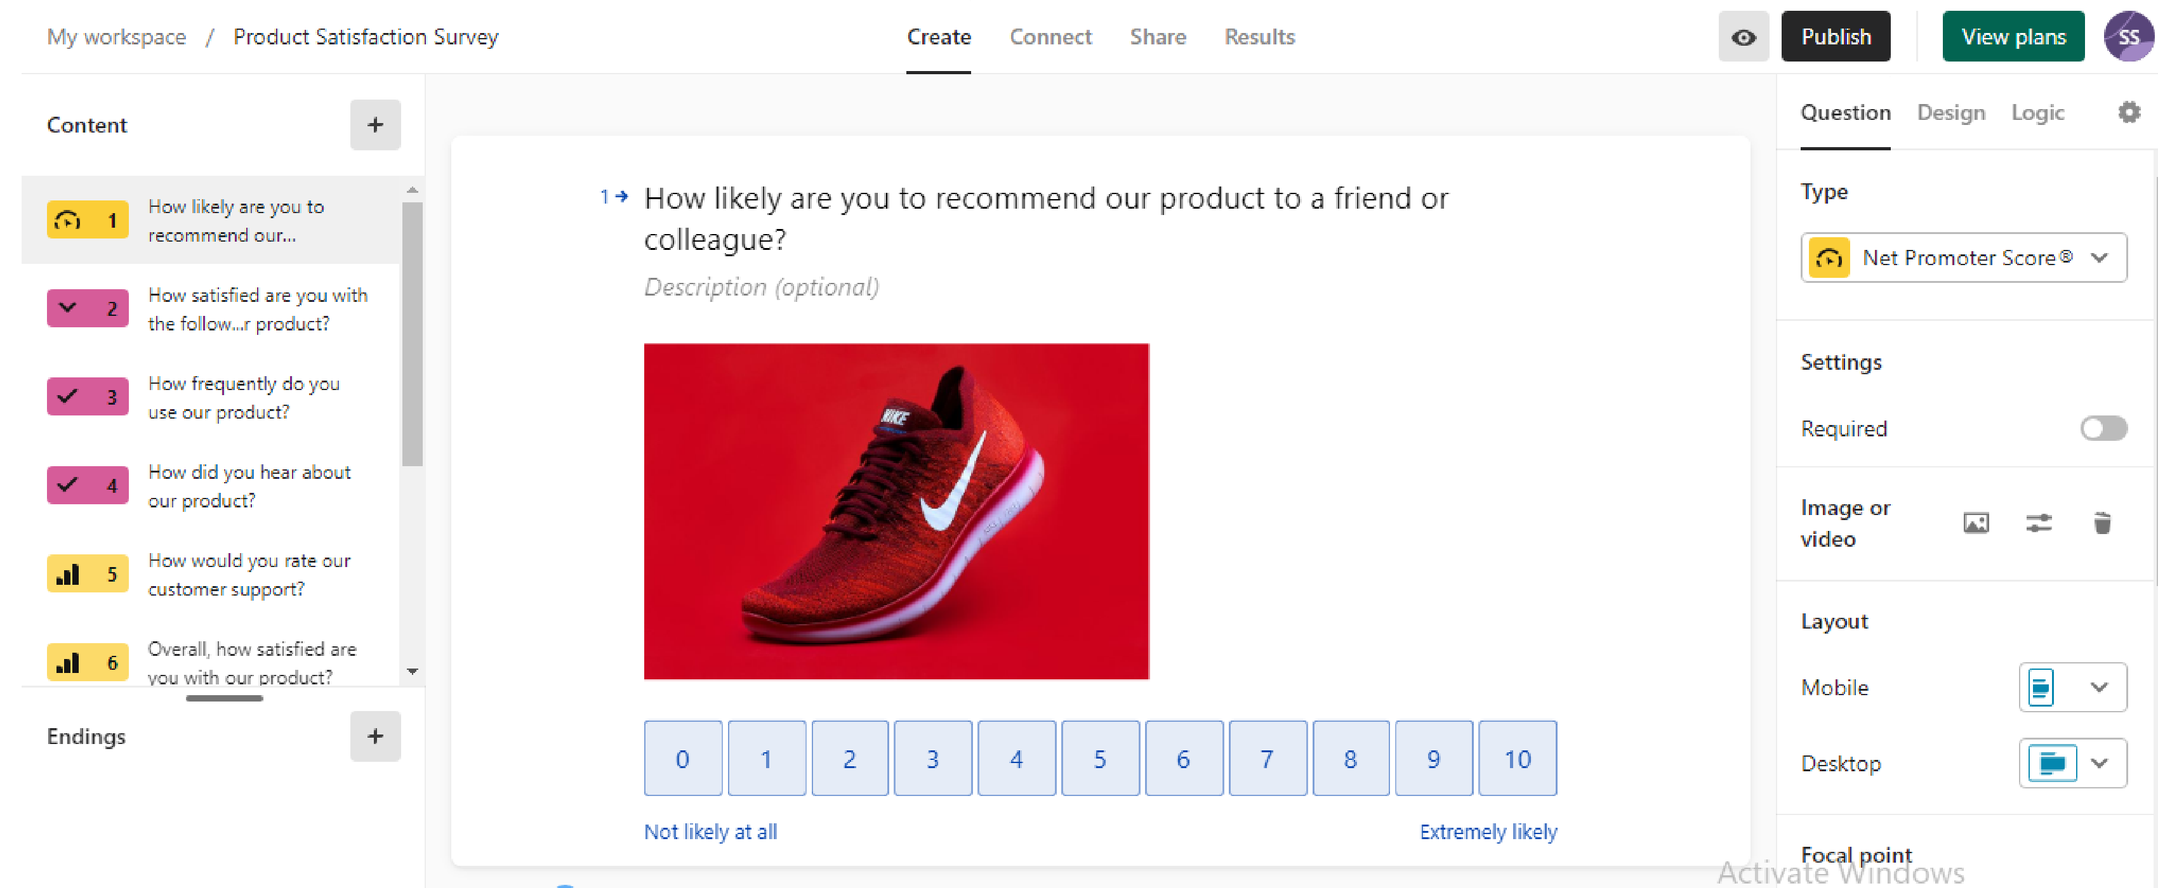Open the survey preview eye icon
2158x888 pixels.
pyautogui.click(x=1744, y=37)
